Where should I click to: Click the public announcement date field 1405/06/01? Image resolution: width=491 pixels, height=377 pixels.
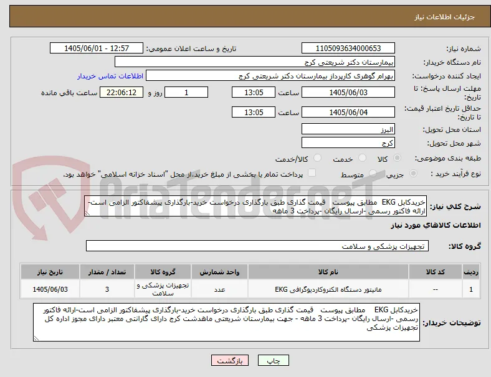click(97, 49)
